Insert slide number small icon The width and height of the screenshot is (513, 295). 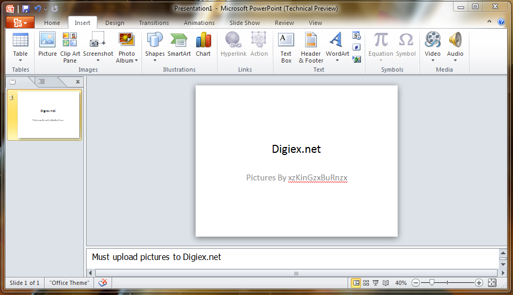pyautogui.click(x=357, y=47)
